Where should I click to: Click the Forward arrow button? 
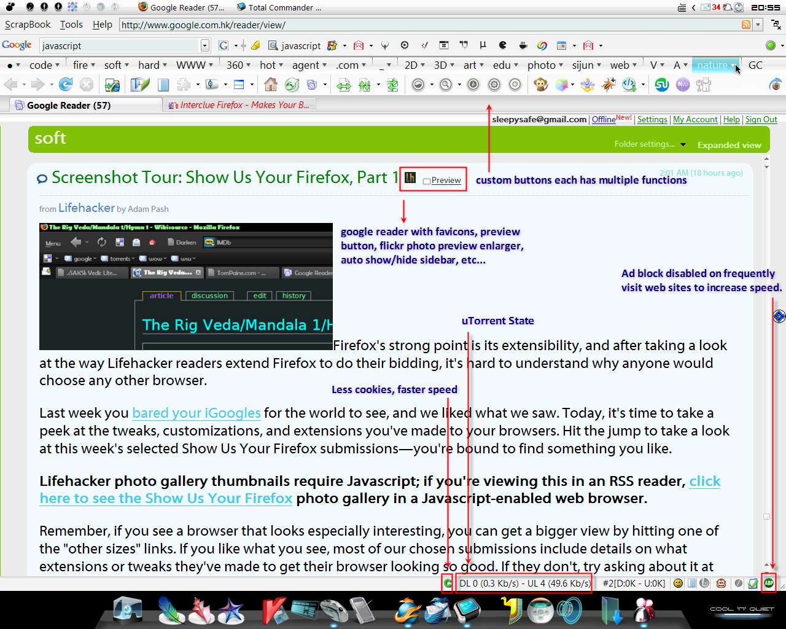pyautogui.click(x=38, y=85)
